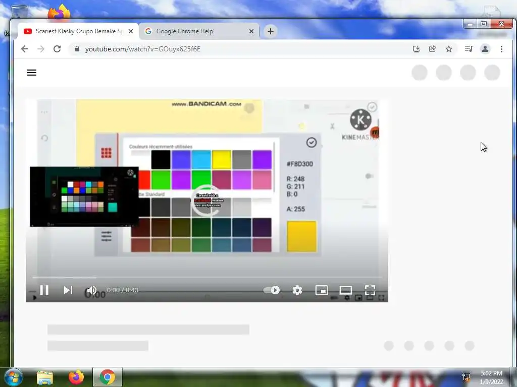This screenshot has width=517, height=387.
Task: Open the media controls icon in toolbar
Action: point(469,49)
